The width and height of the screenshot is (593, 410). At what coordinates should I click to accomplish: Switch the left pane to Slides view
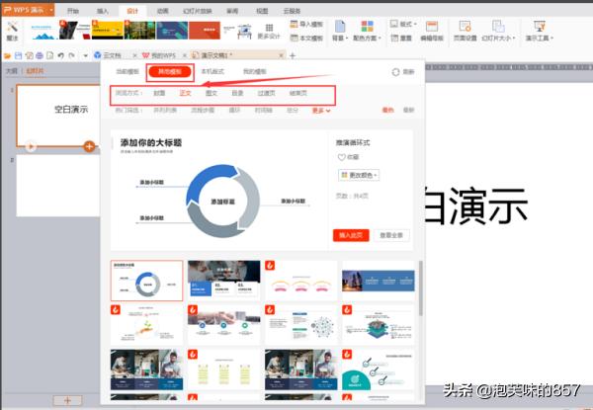click(35, 71)
